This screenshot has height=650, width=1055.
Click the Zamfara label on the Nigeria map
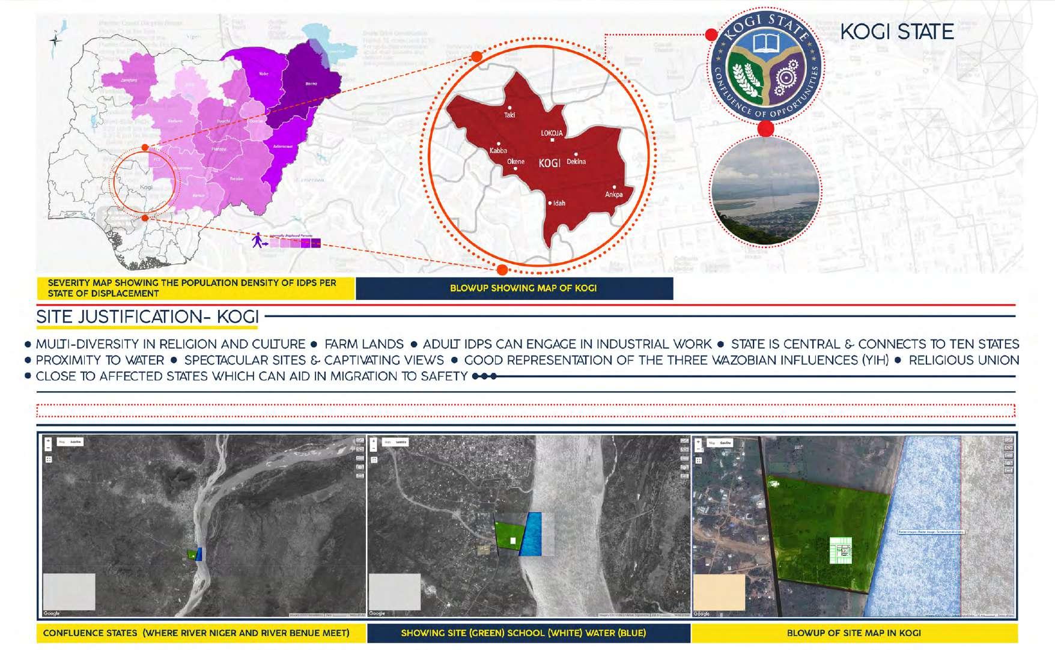(129, 79)
